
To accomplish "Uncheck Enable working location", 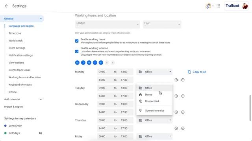I will [x=77, y=51].
